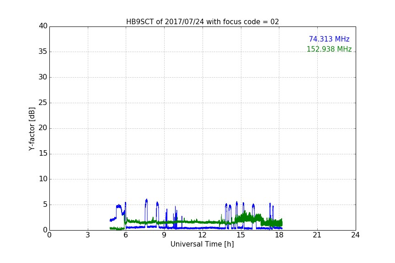Click the y-axis tick label 40
The width and height of the screenshot is (395, 263).
tap(43, 26)
